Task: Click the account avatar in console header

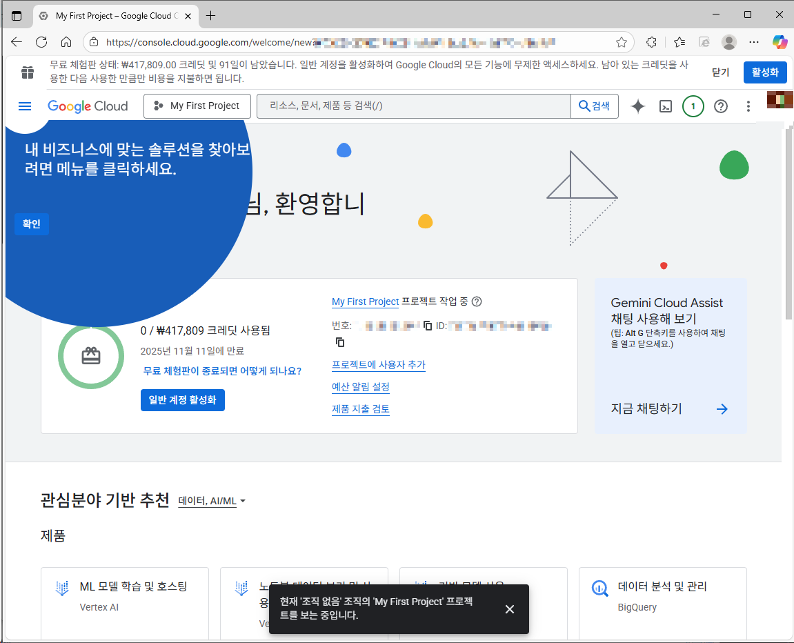Action: [x=780, y=100]
